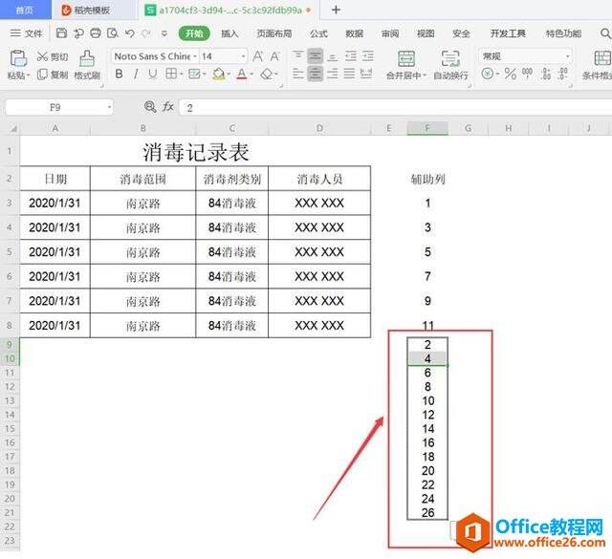Switch to the 审阅 tab
612x559 pixels.
point(390,33)
